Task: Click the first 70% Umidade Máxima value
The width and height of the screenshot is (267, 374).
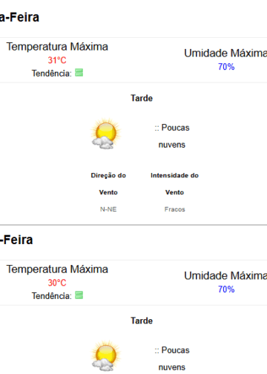Action: click(226, 67)
